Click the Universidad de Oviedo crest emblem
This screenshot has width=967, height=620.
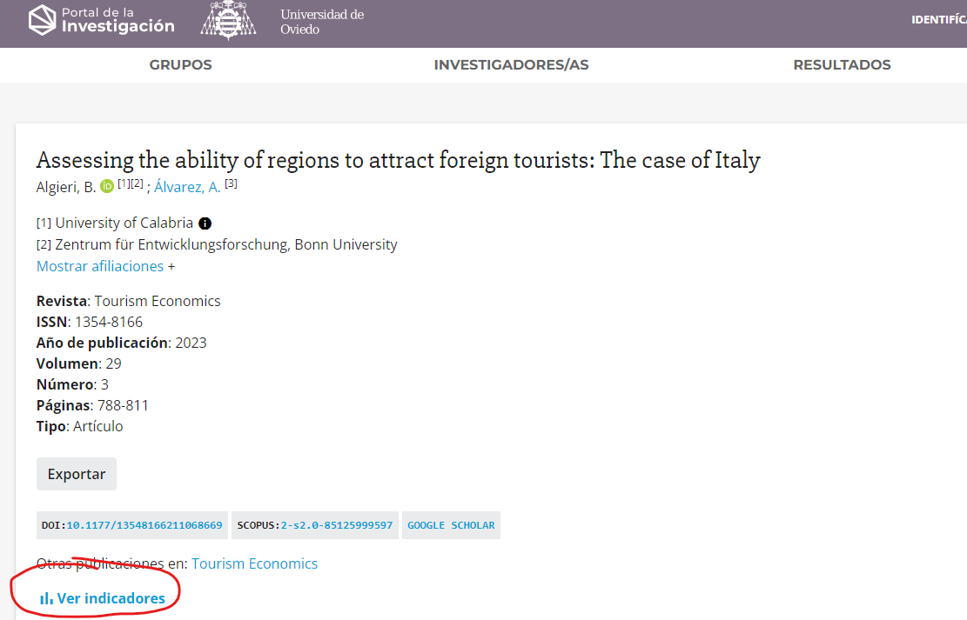(228, 20)
